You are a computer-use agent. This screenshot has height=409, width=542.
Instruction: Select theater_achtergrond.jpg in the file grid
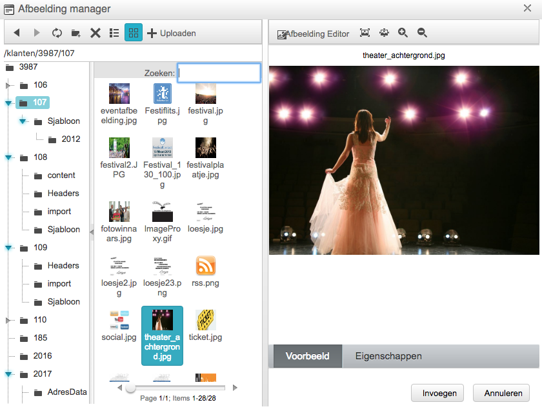162,335
